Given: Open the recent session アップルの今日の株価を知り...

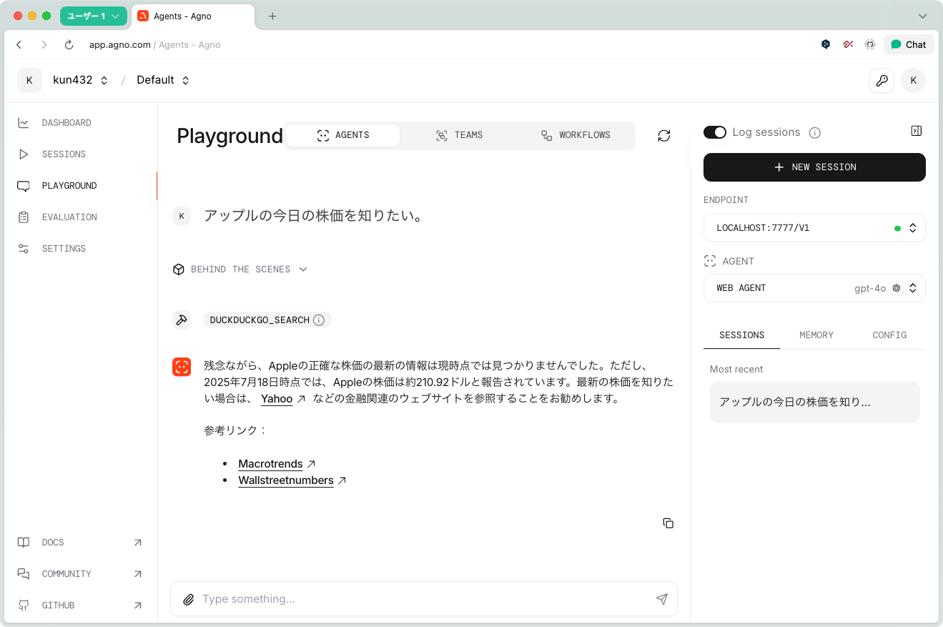Looking at the screenshot, I should (814, 402).
